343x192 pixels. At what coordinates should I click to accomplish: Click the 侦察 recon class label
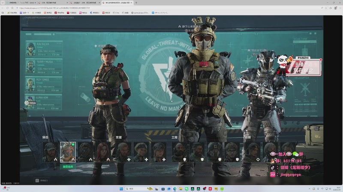point(248,137)
